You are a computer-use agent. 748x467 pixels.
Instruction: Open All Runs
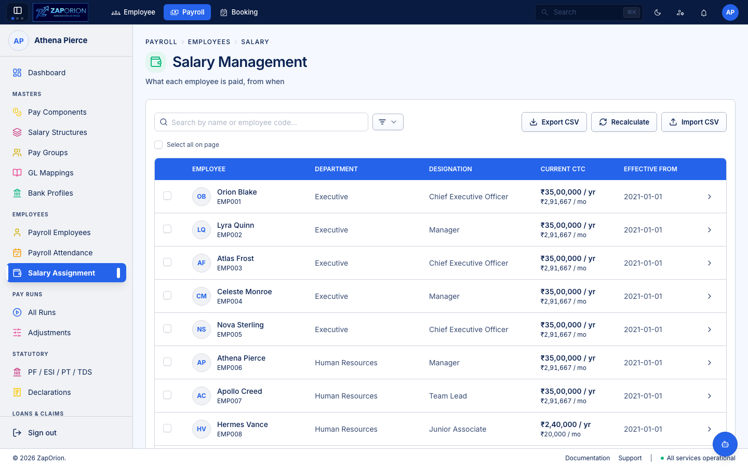pos(66,312)
